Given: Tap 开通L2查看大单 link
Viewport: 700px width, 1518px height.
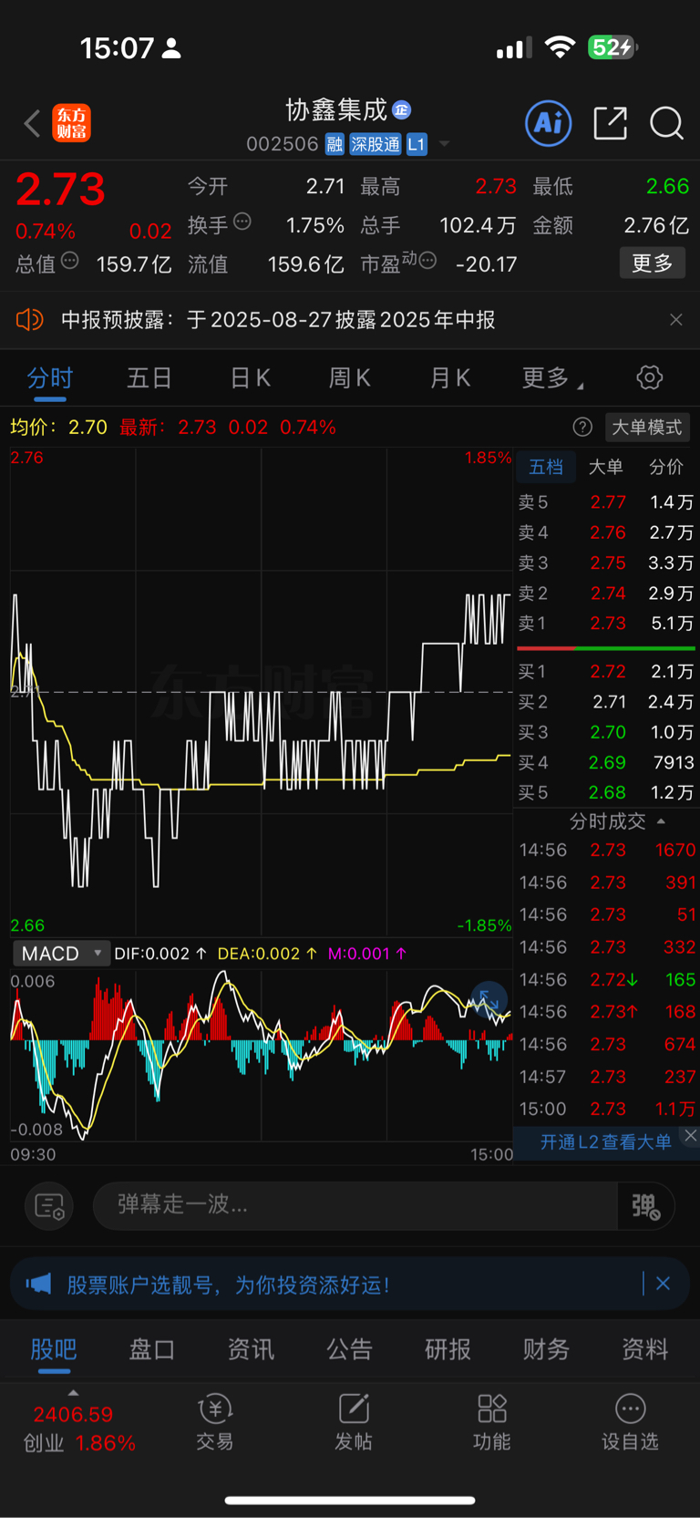Looking at the screenshot, I should pos(605,1141).
